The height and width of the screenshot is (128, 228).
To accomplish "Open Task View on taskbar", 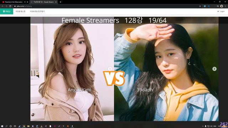I will (15, 126).
